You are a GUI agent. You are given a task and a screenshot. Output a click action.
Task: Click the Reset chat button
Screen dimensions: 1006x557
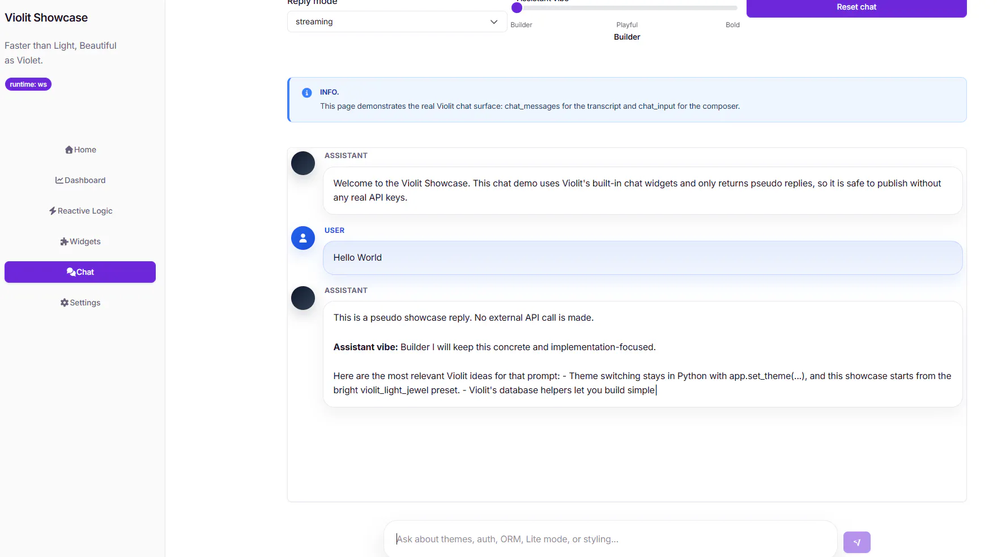[856, 7]
